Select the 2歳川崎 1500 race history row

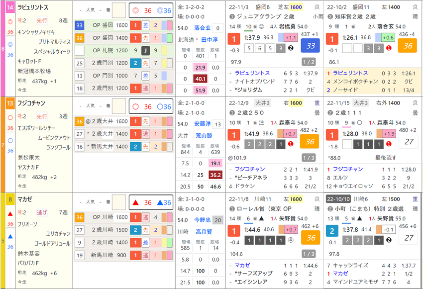[x=124, y=230]
